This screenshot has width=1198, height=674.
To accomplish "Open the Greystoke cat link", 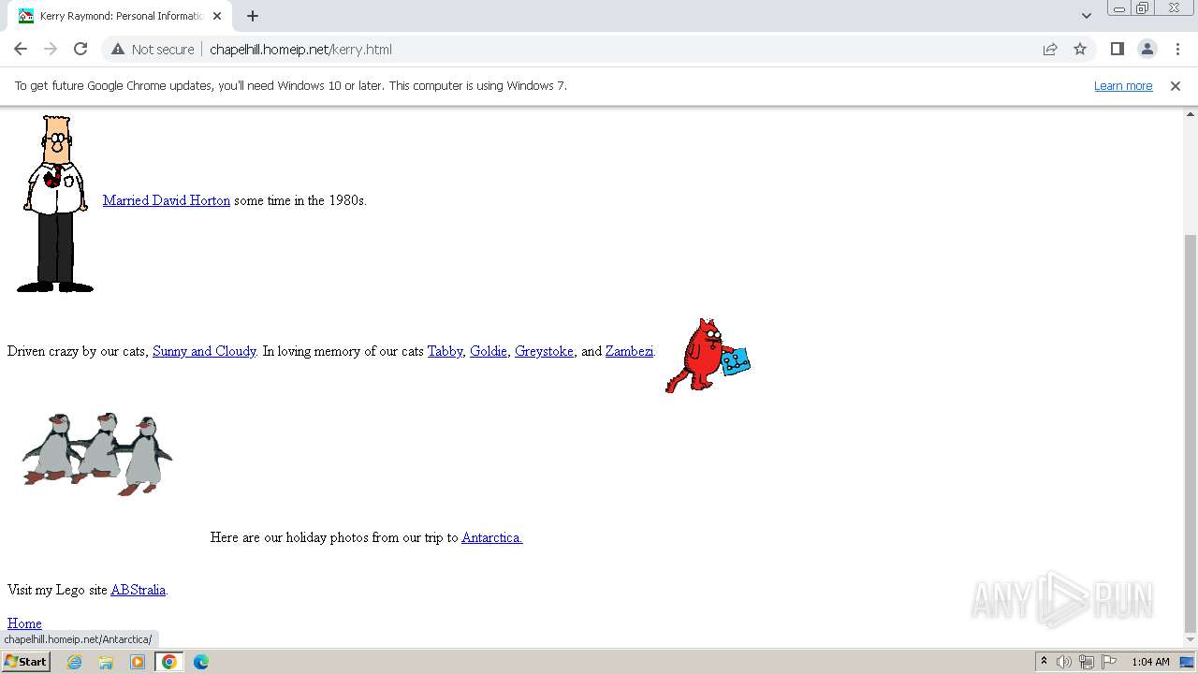I will pyautogui.click(x=544, y=351).
